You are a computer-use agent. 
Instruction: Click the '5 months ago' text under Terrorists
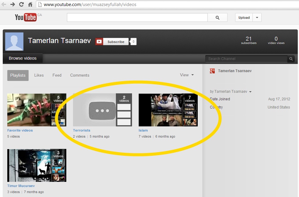click(99, 136)
